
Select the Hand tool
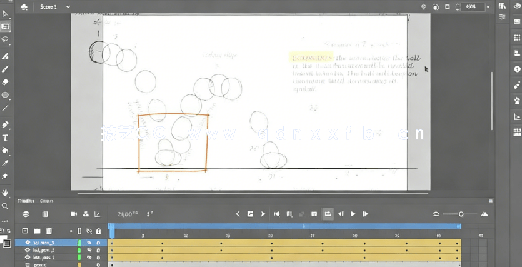[x=5, y=193]
